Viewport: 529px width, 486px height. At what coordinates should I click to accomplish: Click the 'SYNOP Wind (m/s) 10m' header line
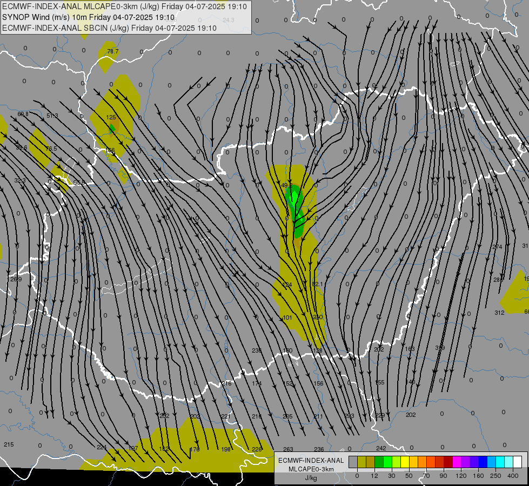point(89,17)
